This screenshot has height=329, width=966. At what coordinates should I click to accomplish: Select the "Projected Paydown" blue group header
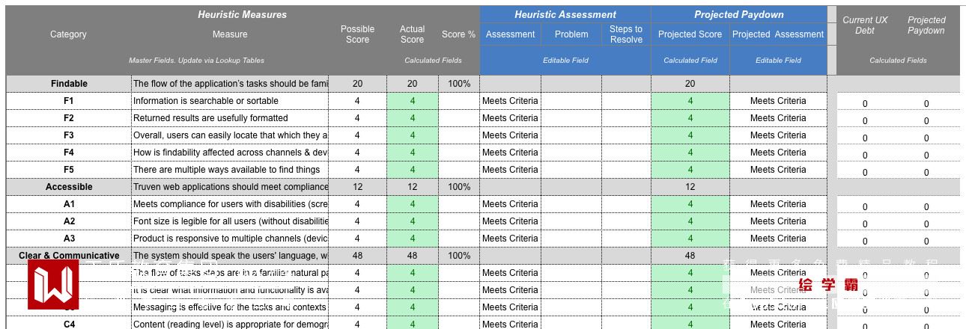click(x=738, y=15)
